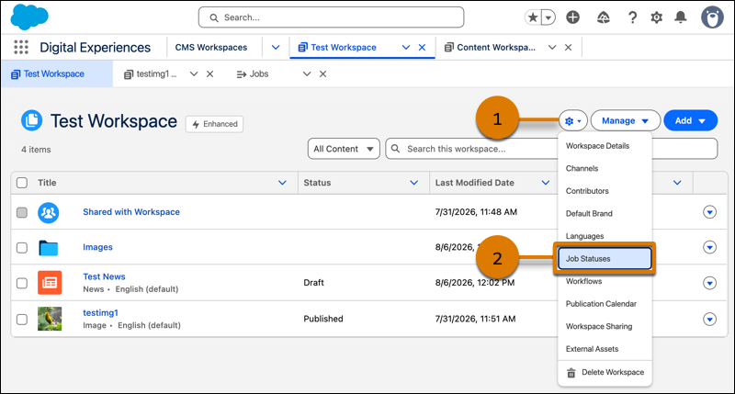The width and height of the screenshot is (735, 394).
Task: Open the testimg1 link
Action: coord(100,312)
